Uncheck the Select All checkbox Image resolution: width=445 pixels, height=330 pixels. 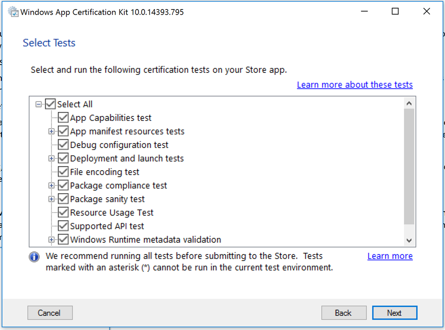pyautogui.click(x=51, y=104)
